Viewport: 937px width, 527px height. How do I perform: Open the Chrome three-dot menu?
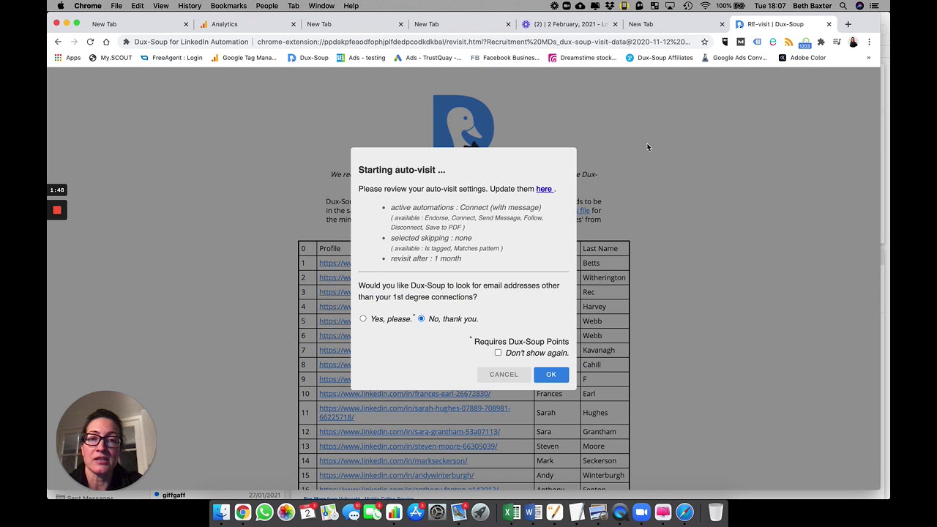coord(869,42)
